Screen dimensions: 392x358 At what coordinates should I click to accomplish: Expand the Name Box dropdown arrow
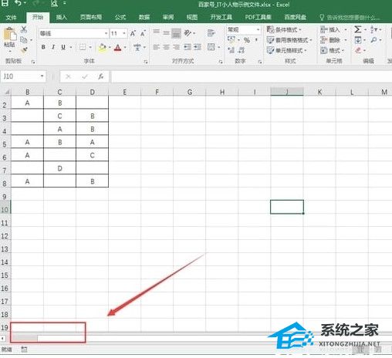tap(42, 76)
